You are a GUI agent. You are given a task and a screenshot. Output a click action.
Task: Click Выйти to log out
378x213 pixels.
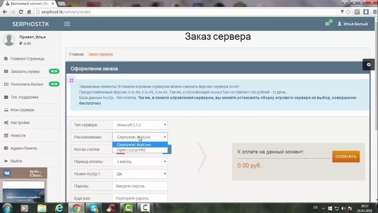[x=16, y=161]
